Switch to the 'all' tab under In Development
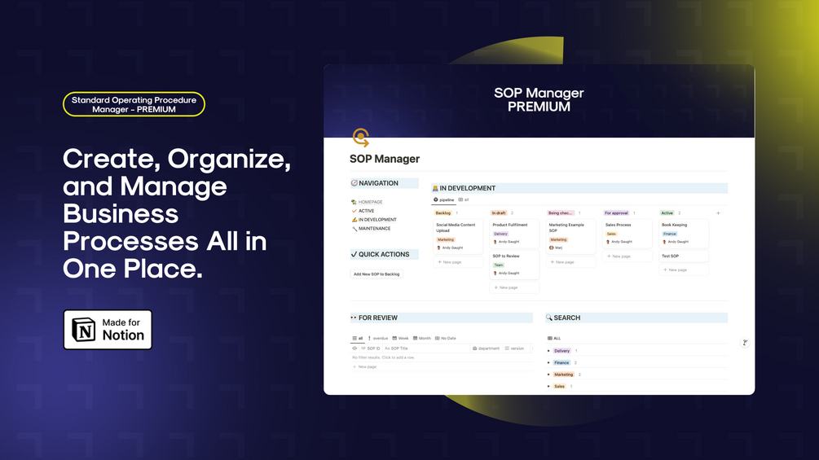Image resolution: width=819 pixels, height=460 pixels. (464, 199)
